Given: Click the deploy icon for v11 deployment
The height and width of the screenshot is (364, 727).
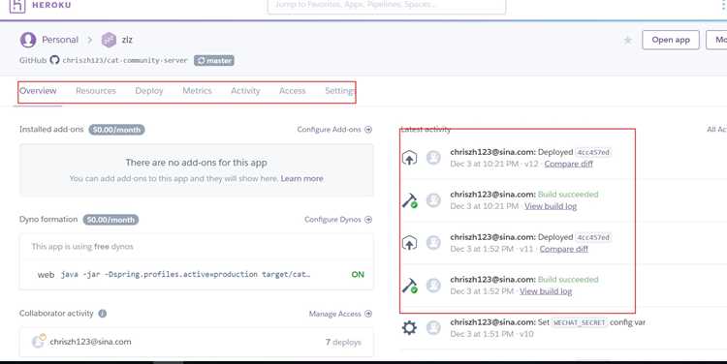Looking at the screenshot, I should (x=409, y=243).
